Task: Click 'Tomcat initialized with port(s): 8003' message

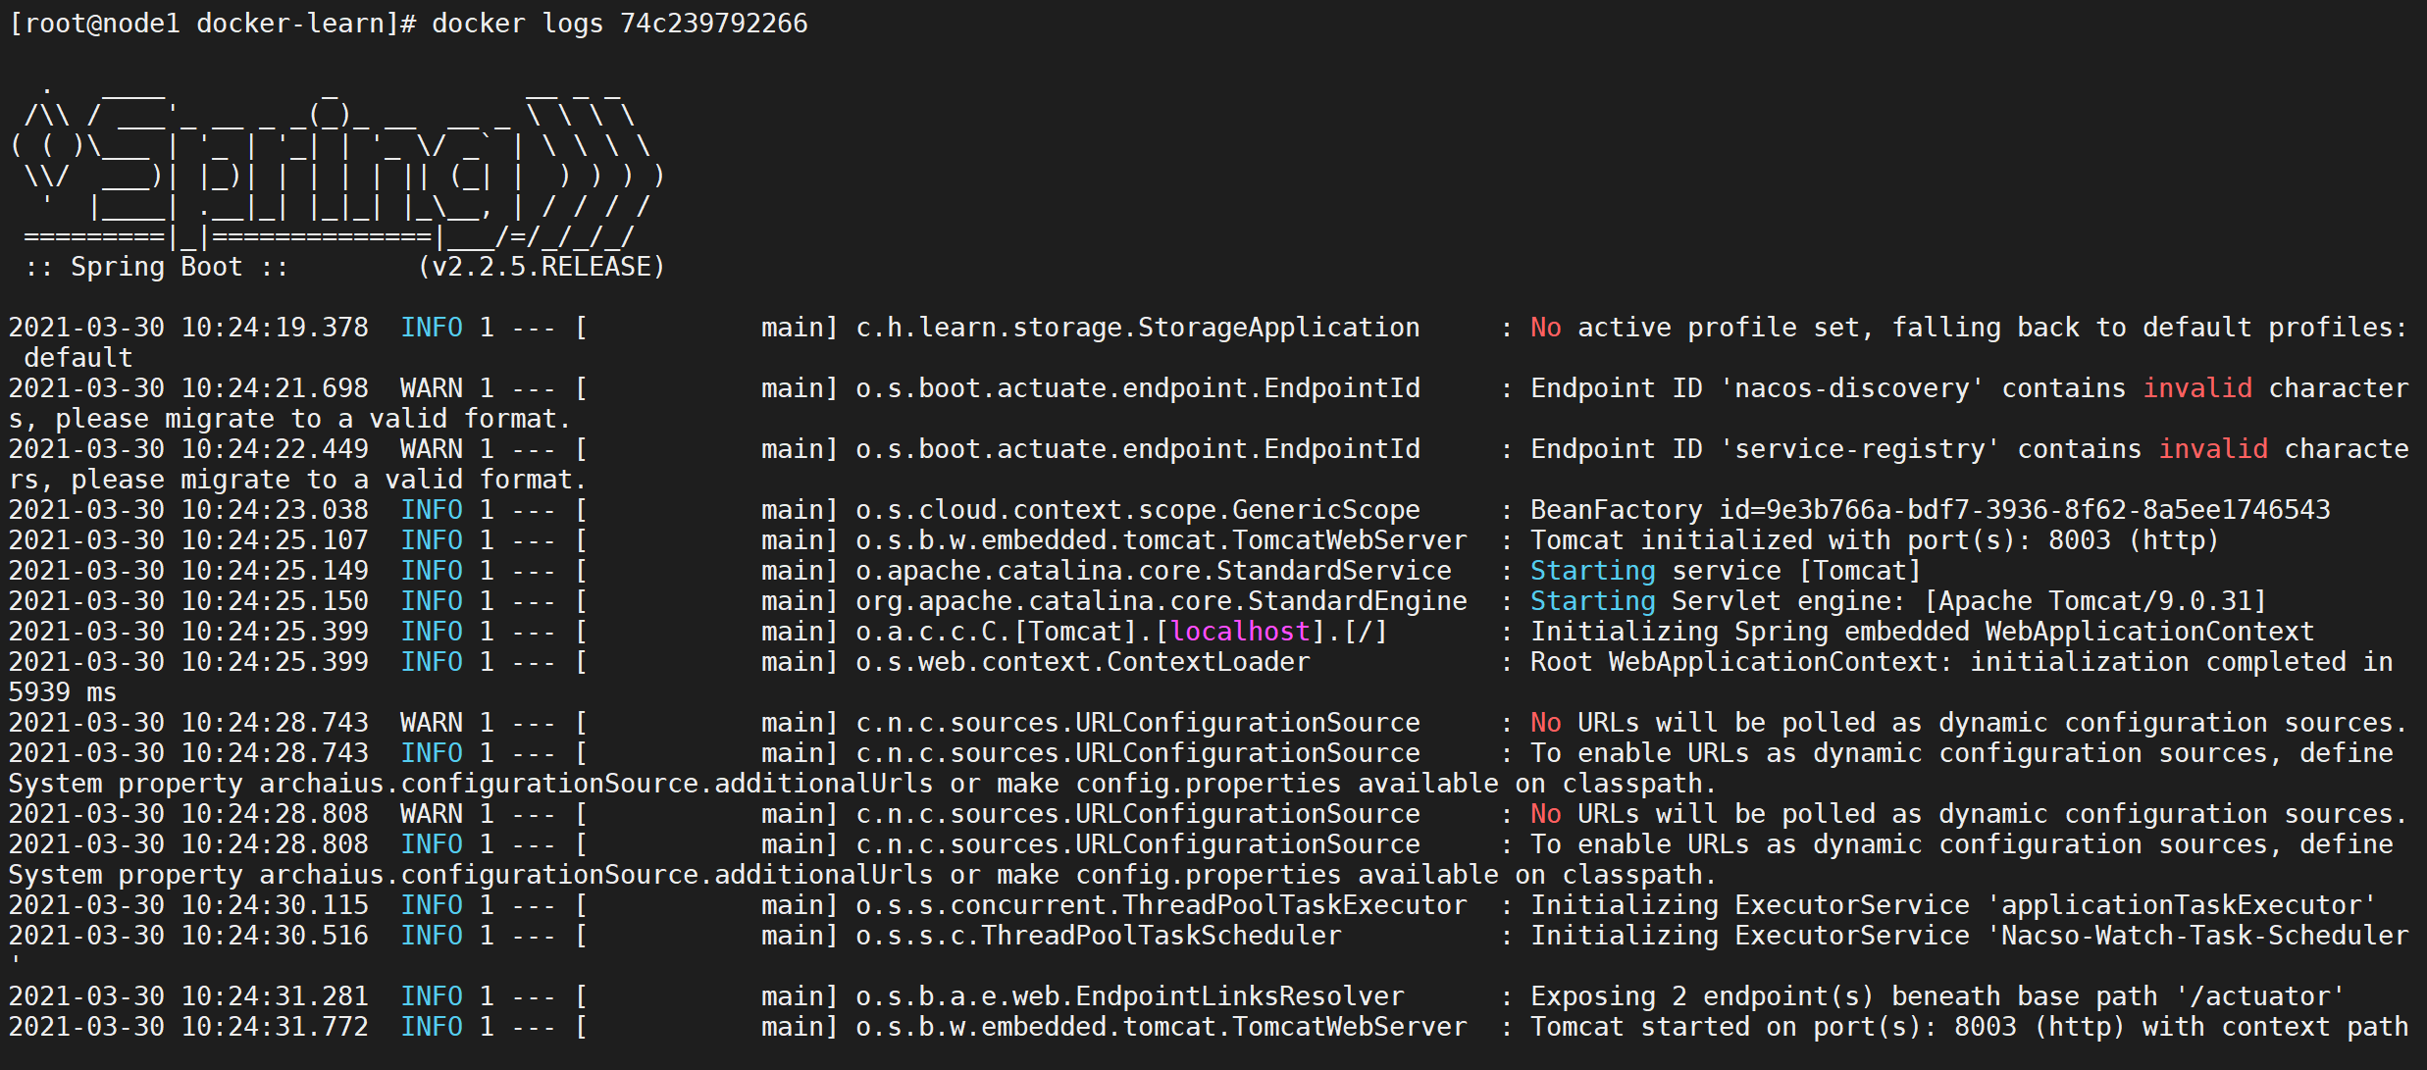Action: [1820, 540]
